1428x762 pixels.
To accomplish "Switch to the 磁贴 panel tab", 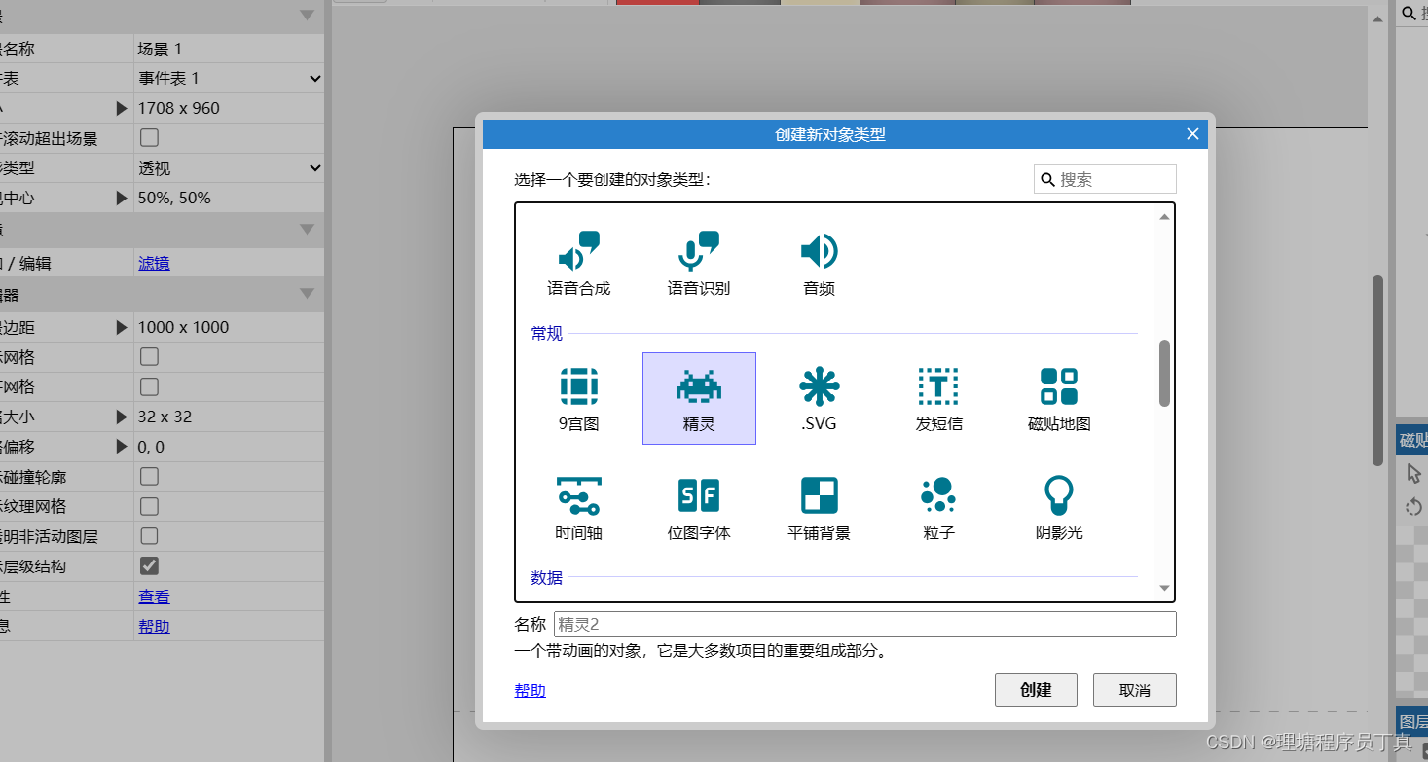I will (x=1412, y=439).
